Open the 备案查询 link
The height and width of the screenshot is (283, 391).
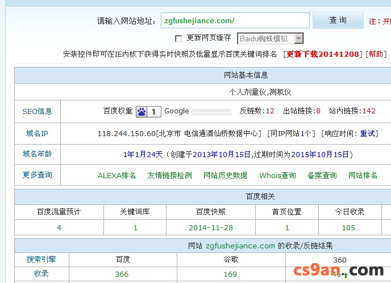(x=322, y=175)
